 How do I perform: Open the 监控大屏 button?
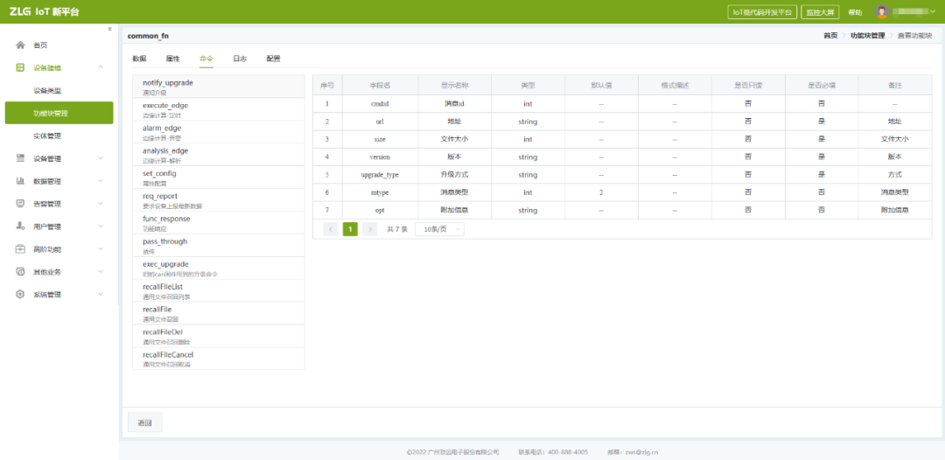pos(820,12)
